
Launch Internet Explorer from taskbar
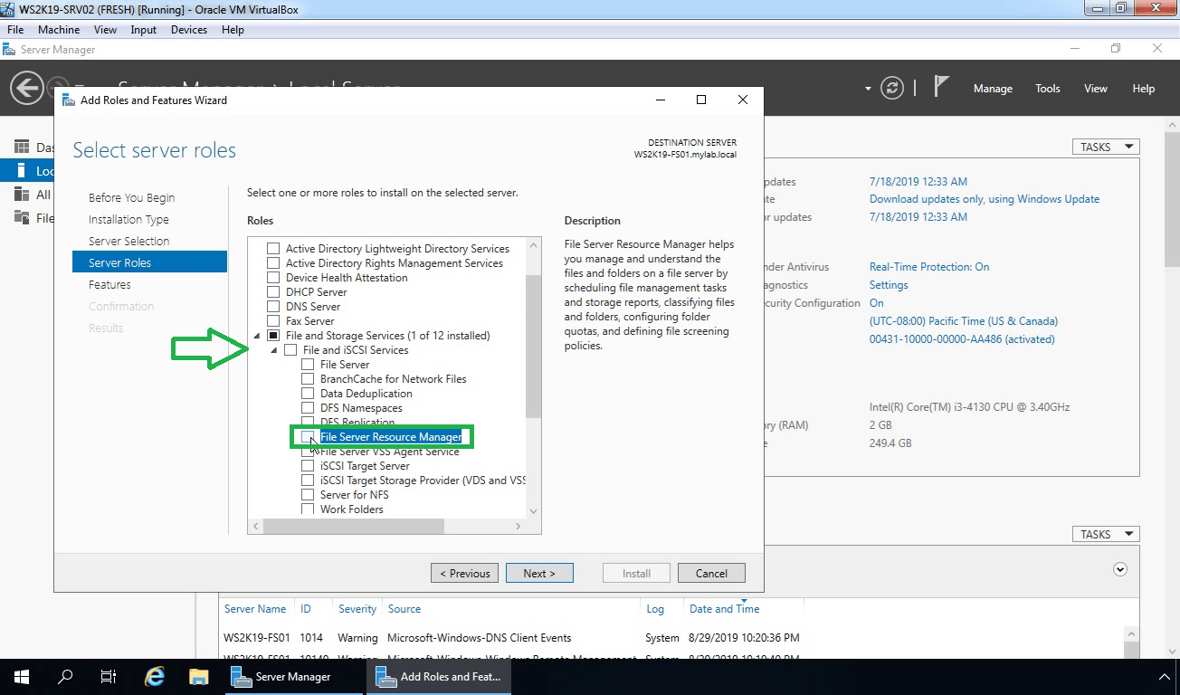[156, 676]
